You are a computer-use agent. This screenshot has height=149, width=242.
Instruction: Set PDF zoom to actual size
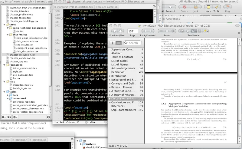coord(167,31)
